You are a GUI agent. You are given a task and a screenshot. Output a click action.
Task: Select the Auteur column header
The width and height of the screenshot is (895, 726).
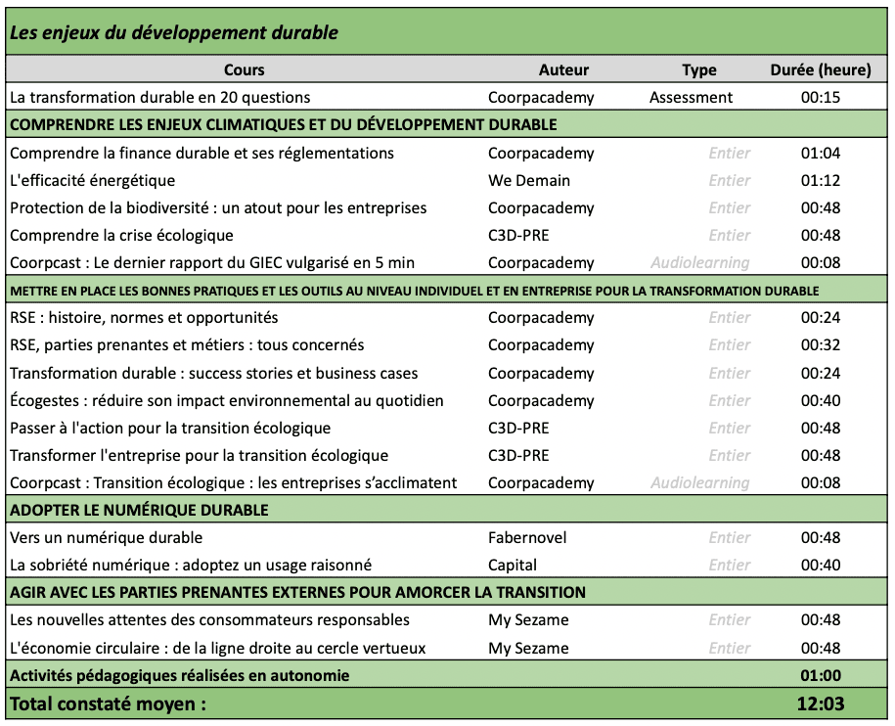[x=563, y=69]
